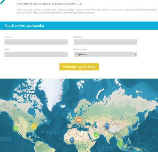
Task: Select the green cluster on US west coast
Action: [x=16, y=128]
